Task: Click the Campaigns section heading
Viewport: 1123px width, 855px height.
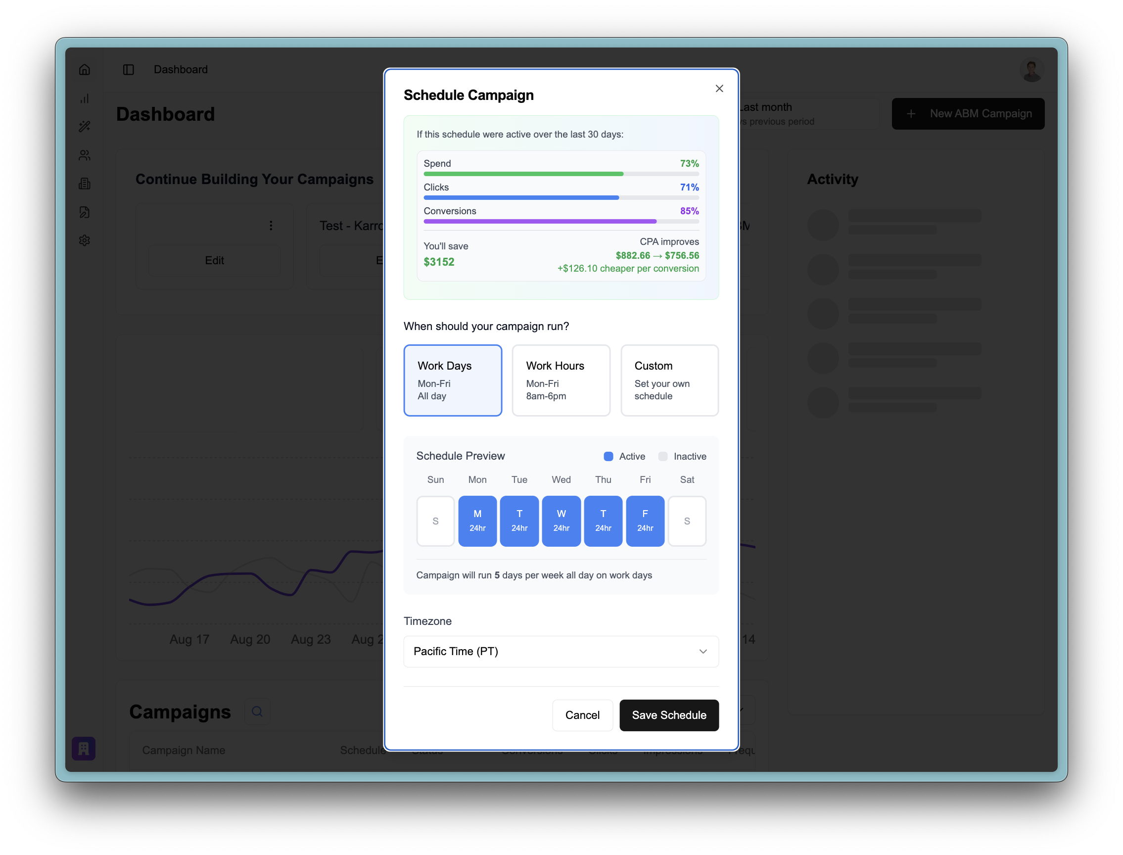Action: 180,712
